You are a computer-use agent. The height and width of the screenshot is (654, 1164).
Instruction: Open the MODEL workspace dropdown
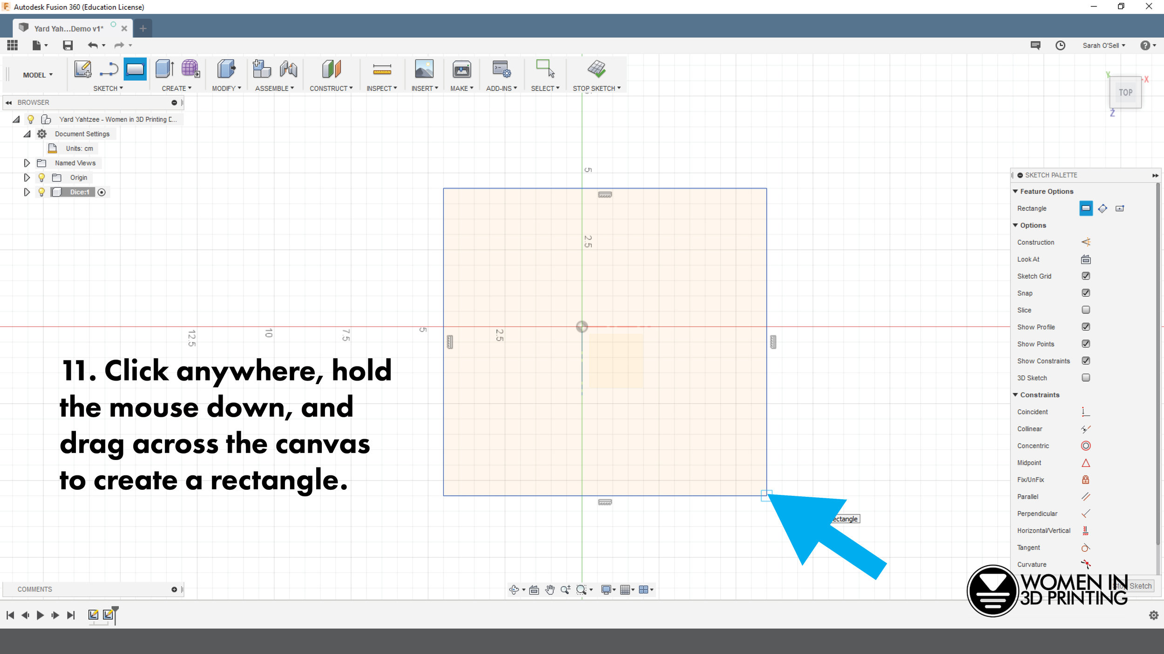[37, 75]
